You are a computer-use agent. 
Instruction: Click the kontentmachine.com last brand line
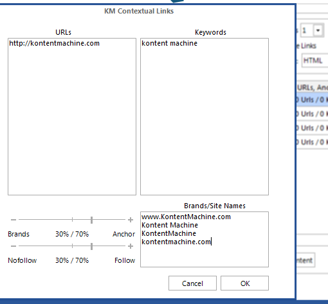[x=176, y=242]
